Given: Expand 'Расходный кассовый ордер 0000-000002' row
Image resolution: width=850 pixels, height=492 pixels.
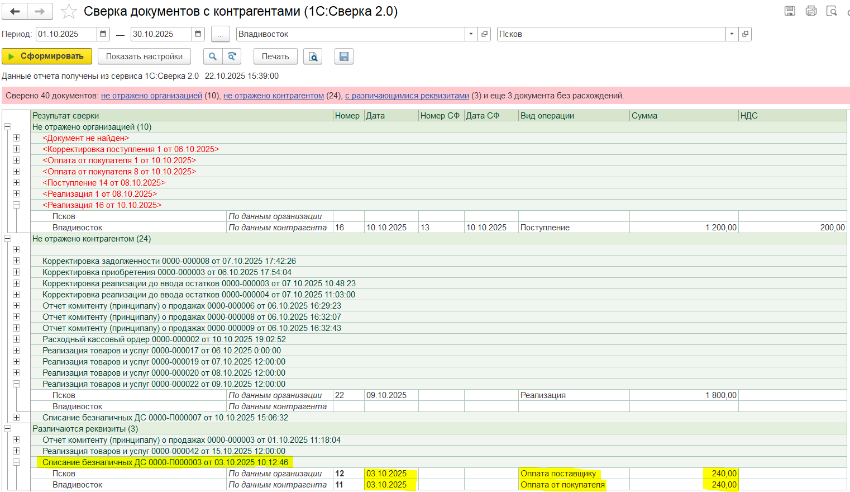Looking at the screenshot, I should tap(16, 339).
